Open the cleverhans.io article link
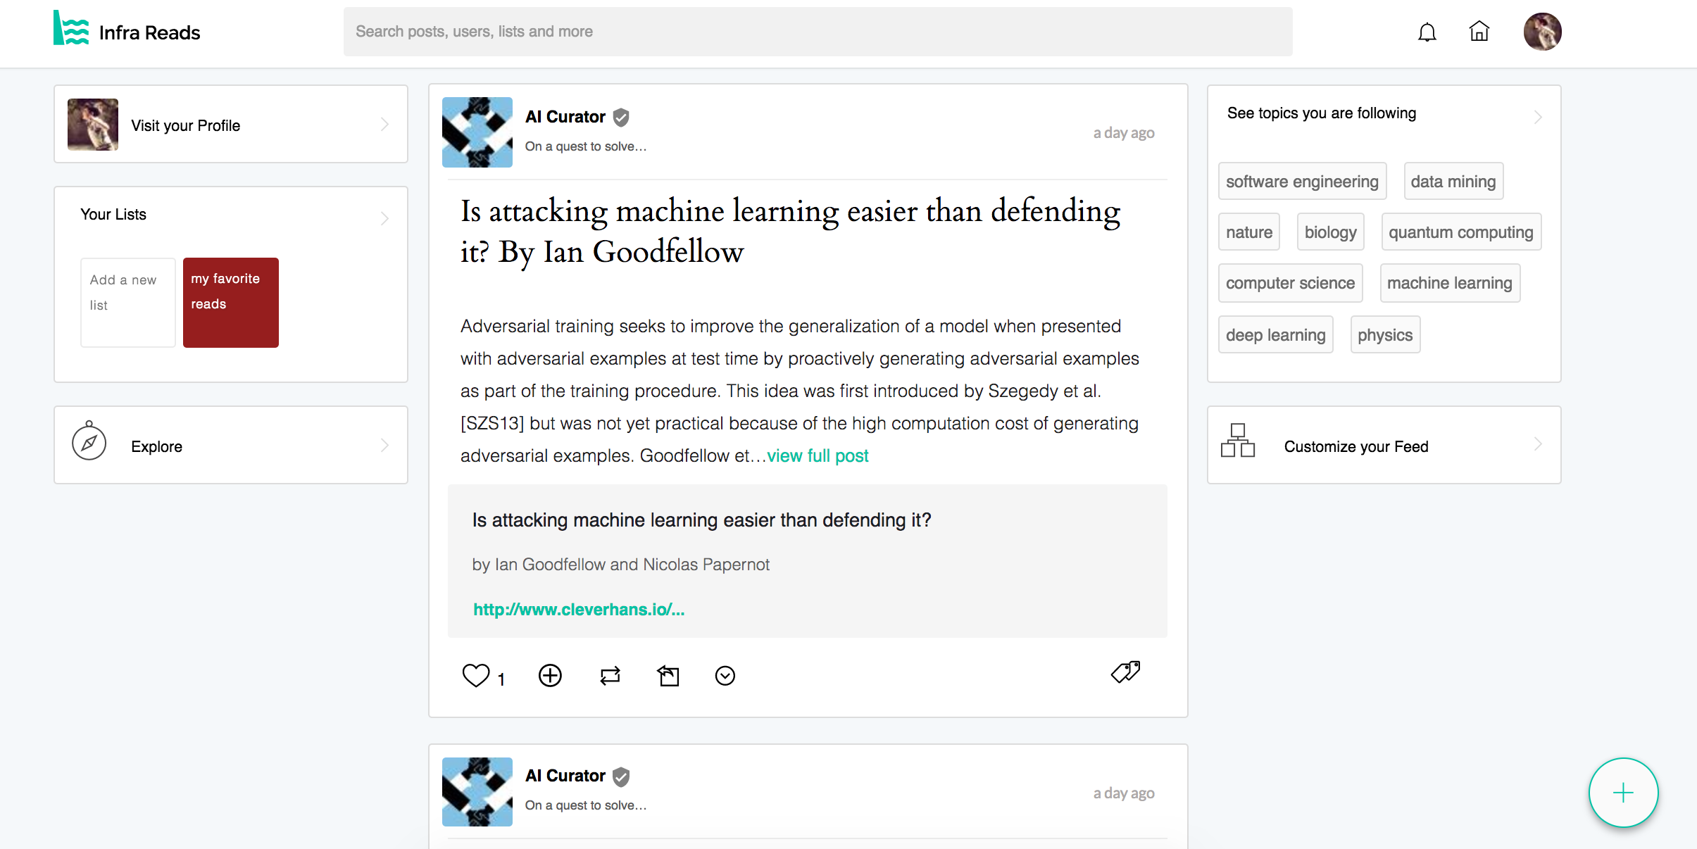The width and height of the screenshot is (1697, 849). tap(578, 610)
